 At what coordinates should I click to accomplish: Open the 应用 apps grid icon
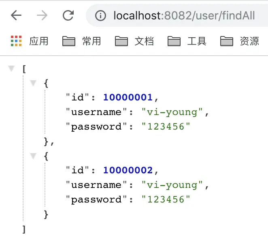(16, 41)
